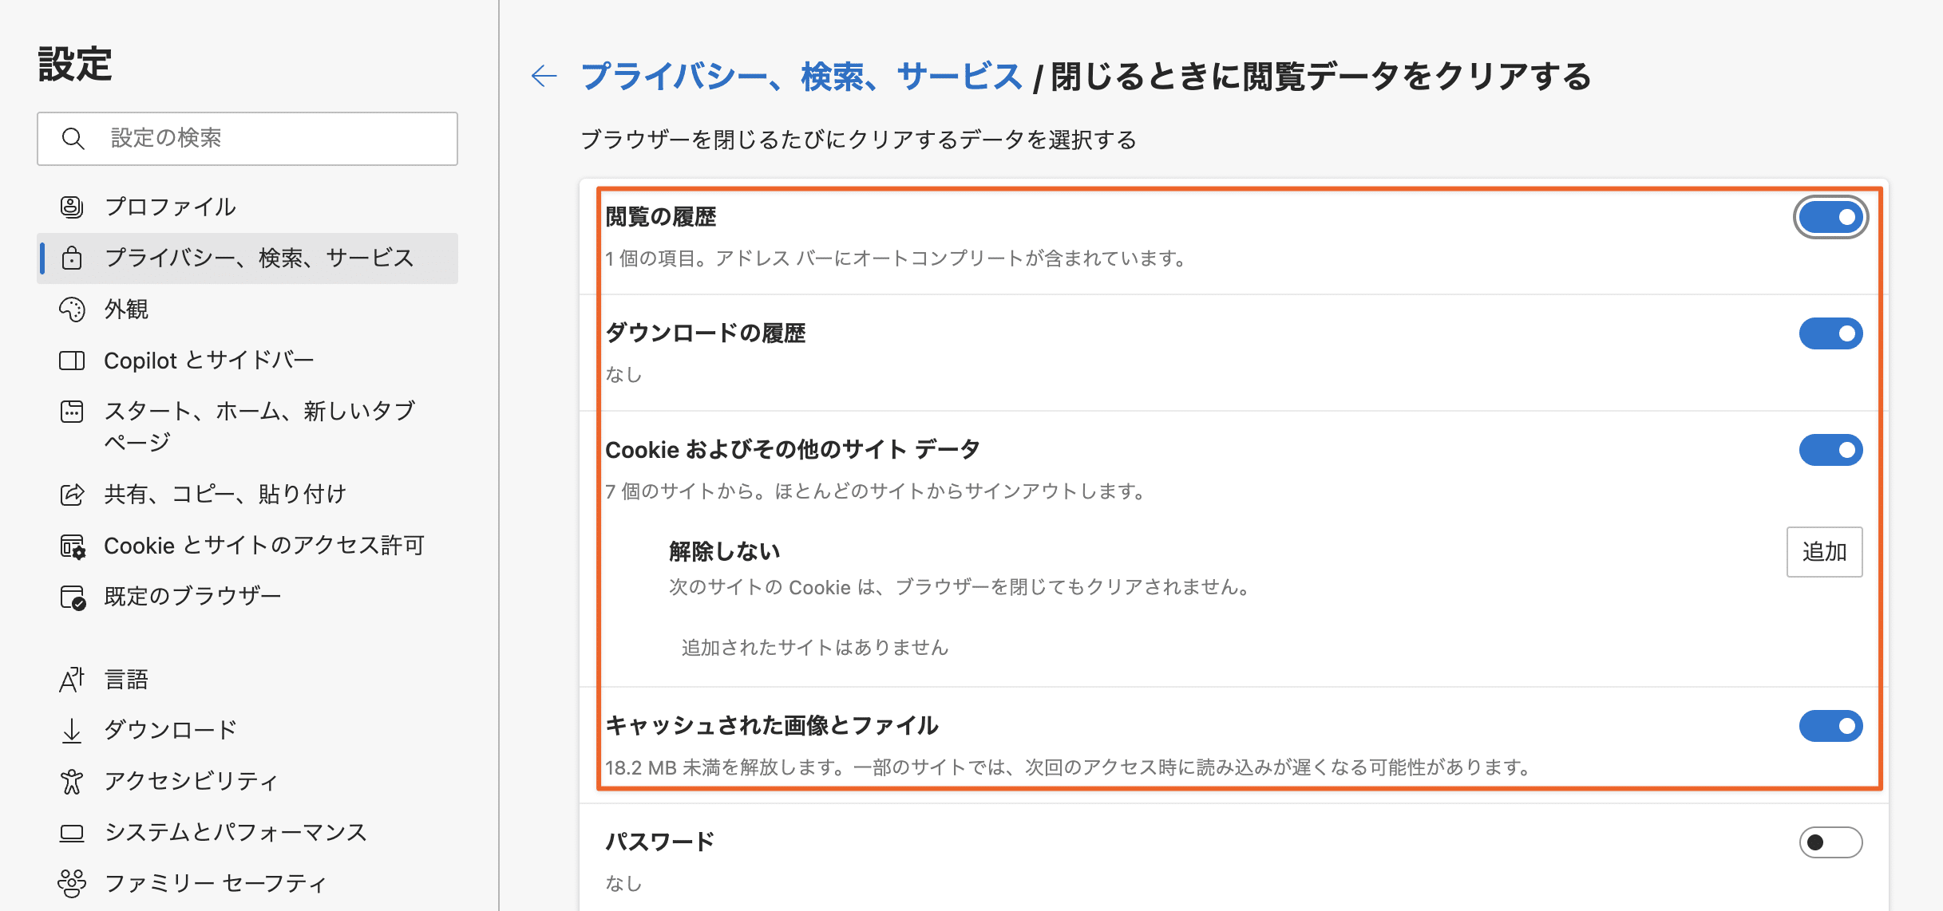Select the 言語 settings icon
Image resolution: width=1943 pixels, height=911 pixels.
(73, 679)
